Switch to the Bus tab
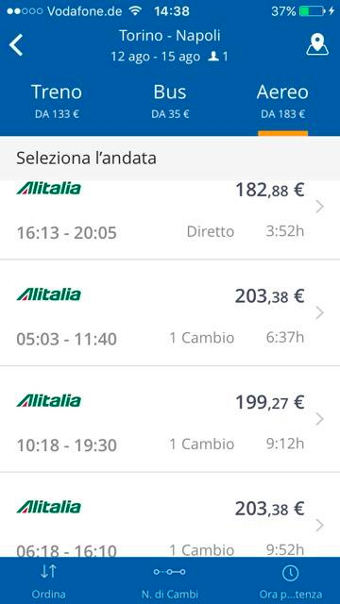The width and height of the screenshot is (340, 604). click(x=170, y=101)
